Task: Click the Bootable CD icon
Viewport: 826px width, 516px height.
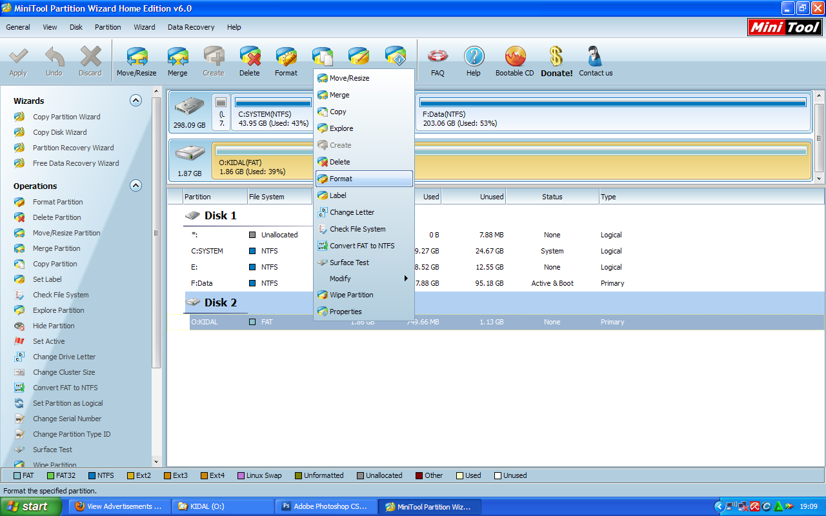Action: coord(515,57)
